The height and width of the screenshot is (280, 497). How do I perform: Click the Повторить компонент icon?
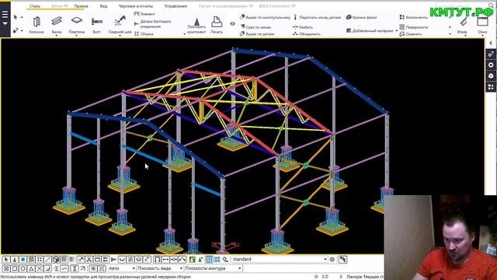tap(196, 26)
